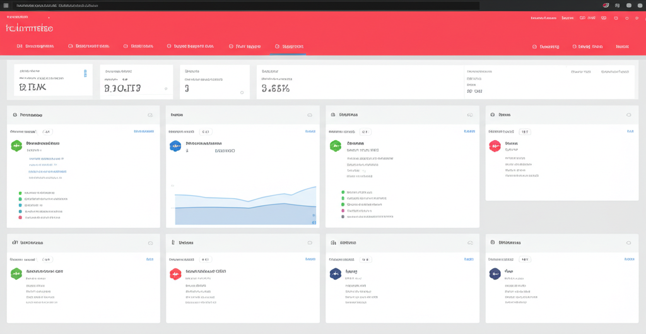Click the pink legend dot in the top-row first card
The height and width of the screenshot is (334, 646).
tap(20, 217)
